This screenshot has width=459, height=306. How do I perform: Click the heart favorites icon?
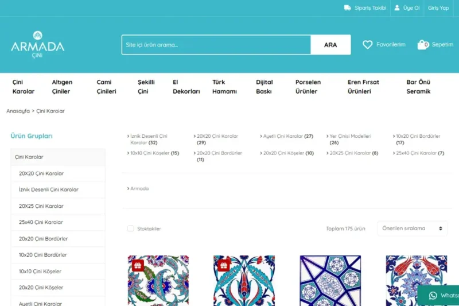[367, 45]
